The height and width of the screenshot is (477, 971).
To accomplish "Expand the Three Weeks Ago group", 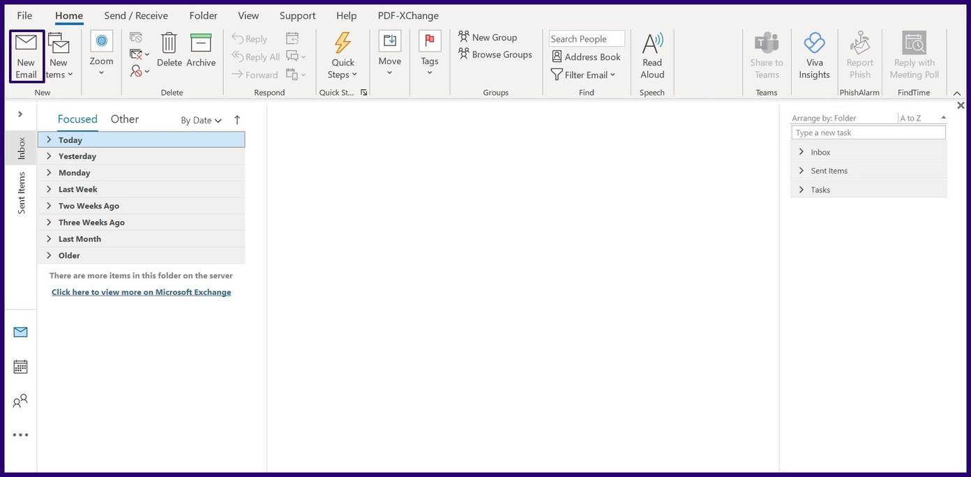I will click(49, 222).
